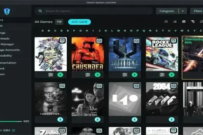Click GOG store badge on Dark Reign cover
The height and width of the screenshot is (135, 203).
(136, 41)
